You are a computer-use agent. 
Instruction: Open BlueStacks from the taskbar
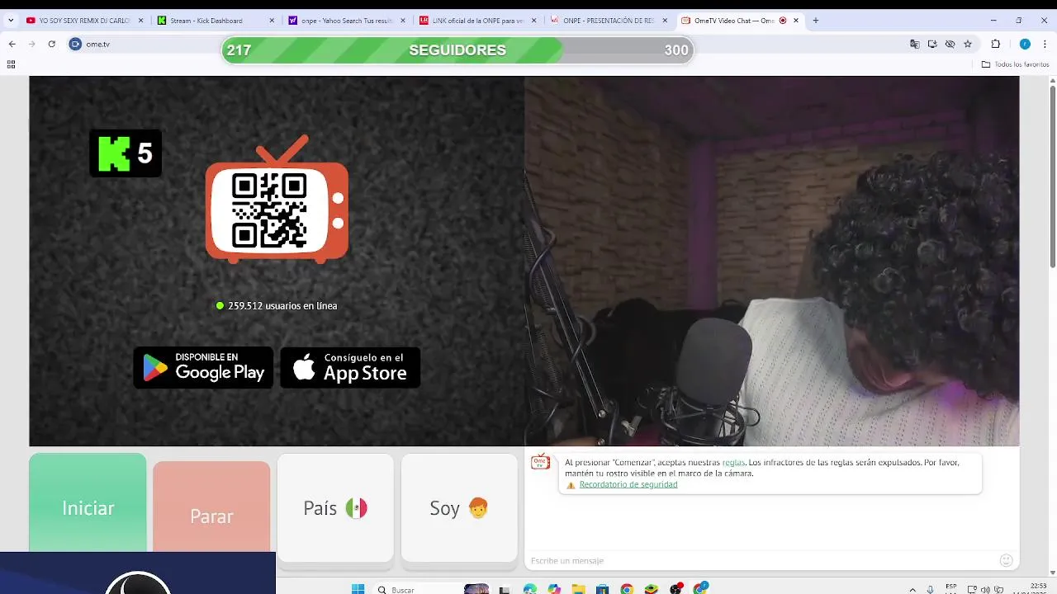tap(652, 589)
